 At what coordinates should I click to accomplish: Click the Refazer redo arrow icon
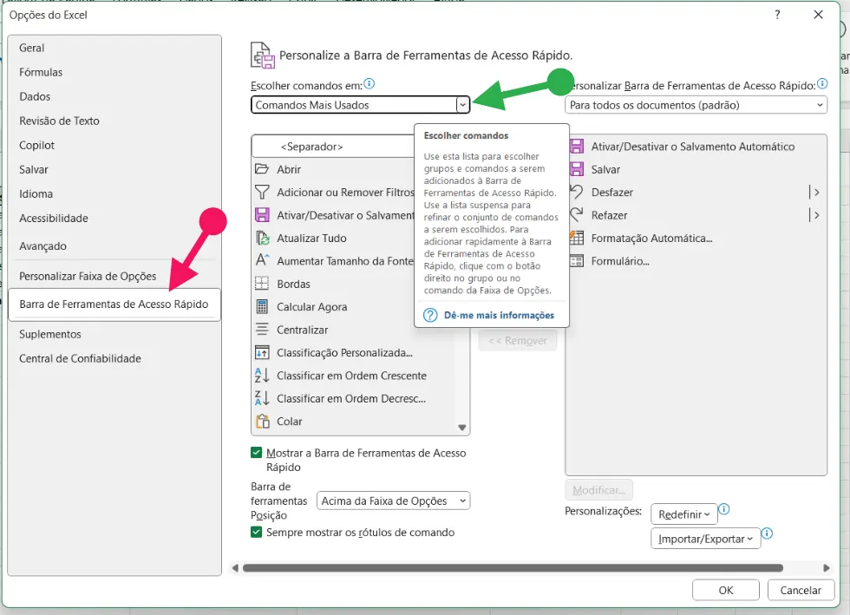[x=577, y=215]
